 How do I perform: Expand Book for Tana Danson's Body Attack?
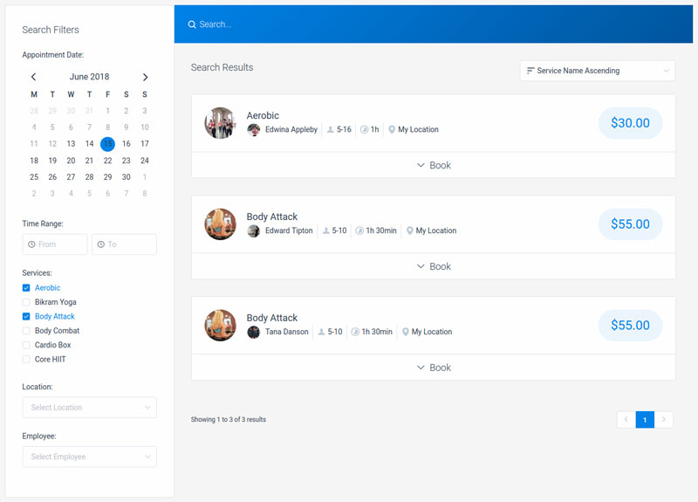pos(434,368)
